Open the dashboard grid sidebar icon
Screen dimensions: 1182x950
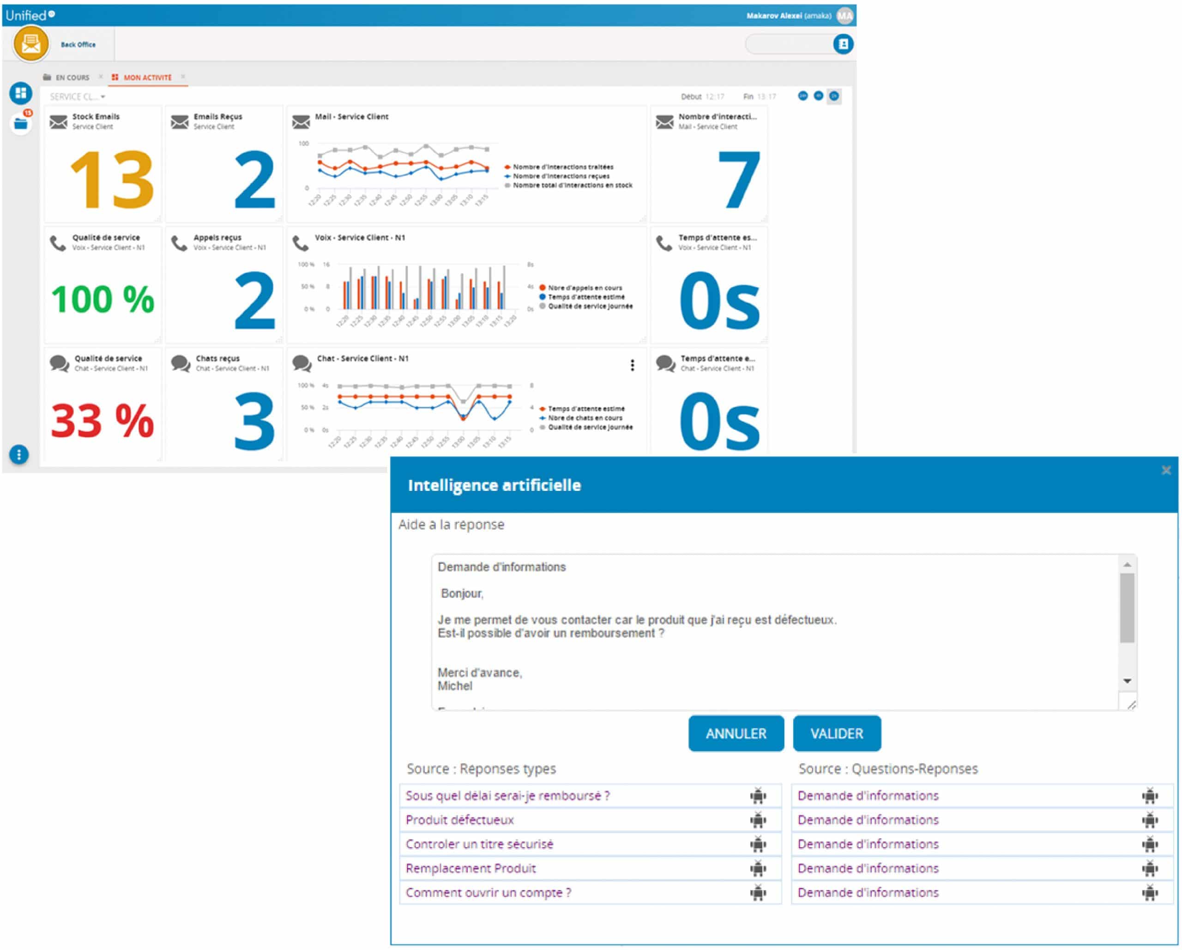pos(21,93)
